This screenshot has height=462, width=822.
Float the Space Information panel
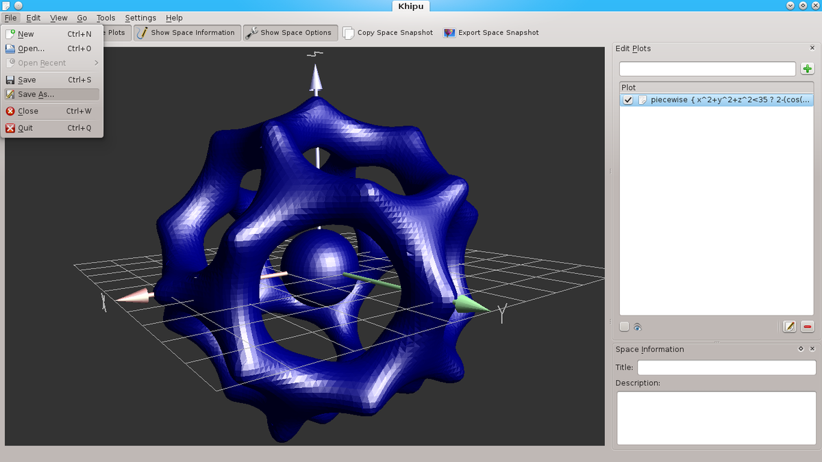tap(801, 349)
